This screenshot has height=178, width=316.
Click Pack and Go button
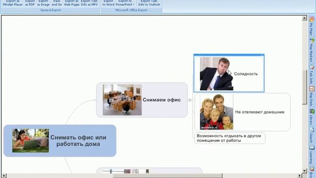coord(57,3)
